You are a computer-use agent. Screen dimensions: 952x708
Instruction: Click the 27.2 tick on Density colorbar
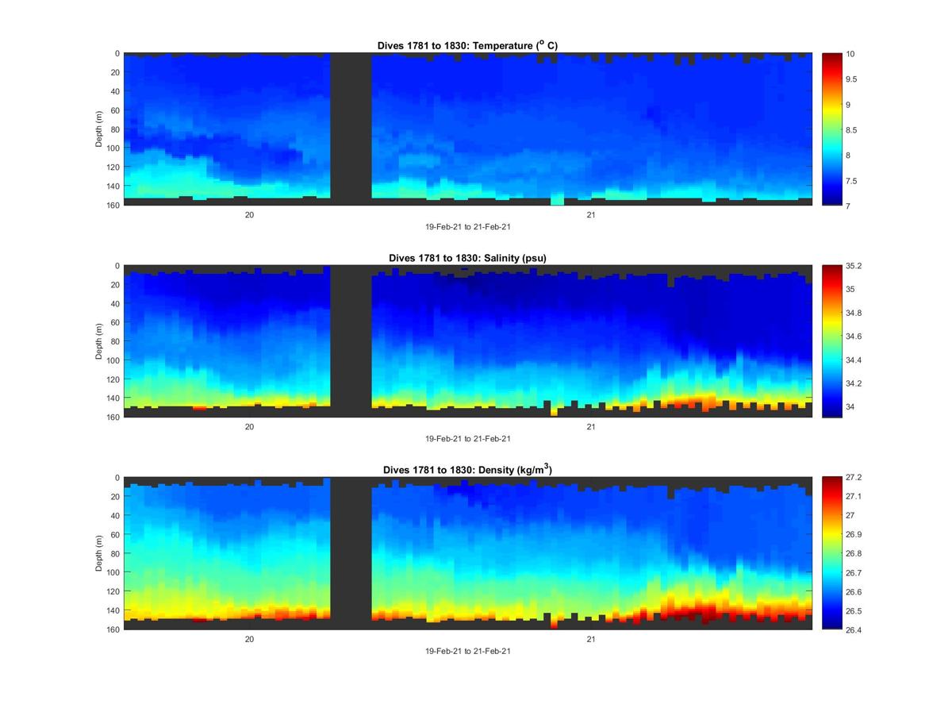[854, 478]
